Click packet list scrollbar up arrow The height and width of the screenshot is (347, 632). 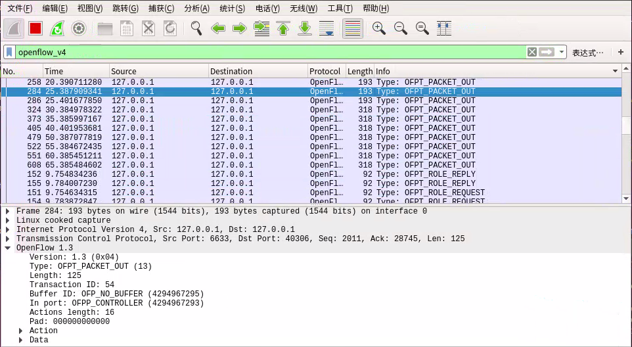pyautogui.click(x=626, y=69)
